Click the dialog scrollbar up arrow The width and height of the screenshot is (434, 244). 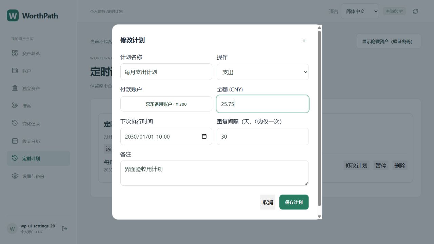point(319,27)
